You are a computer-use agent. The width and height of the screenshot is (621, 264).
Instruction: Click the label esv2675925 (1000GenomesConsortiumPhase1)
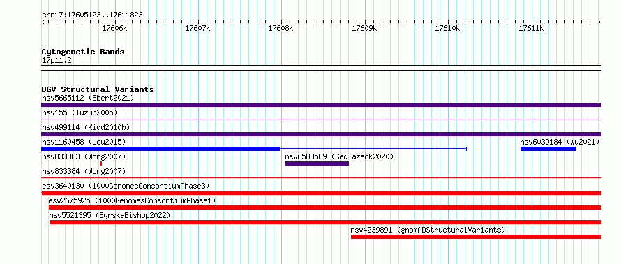[x=132, y=200]
